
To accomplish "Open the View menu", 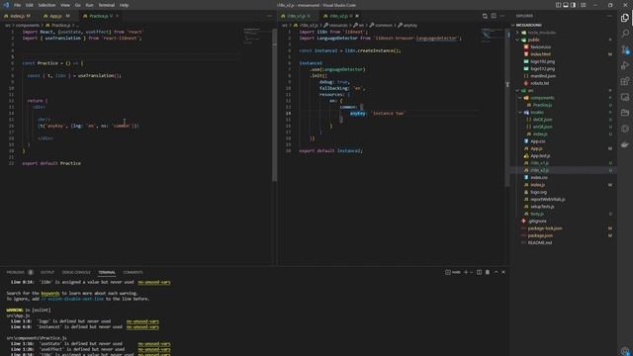I will tap(65, 5).
